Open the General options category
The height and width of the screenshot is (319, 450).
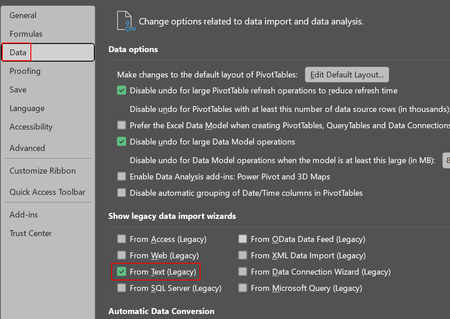tap(23, 15)
